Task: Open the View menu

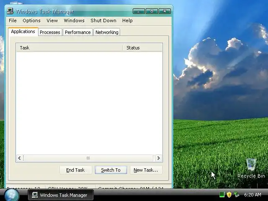Action: coord(52,21)
